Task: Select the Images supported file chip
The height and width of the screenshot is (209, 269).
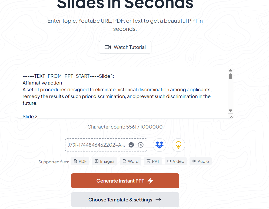Action: coord(105,161)
